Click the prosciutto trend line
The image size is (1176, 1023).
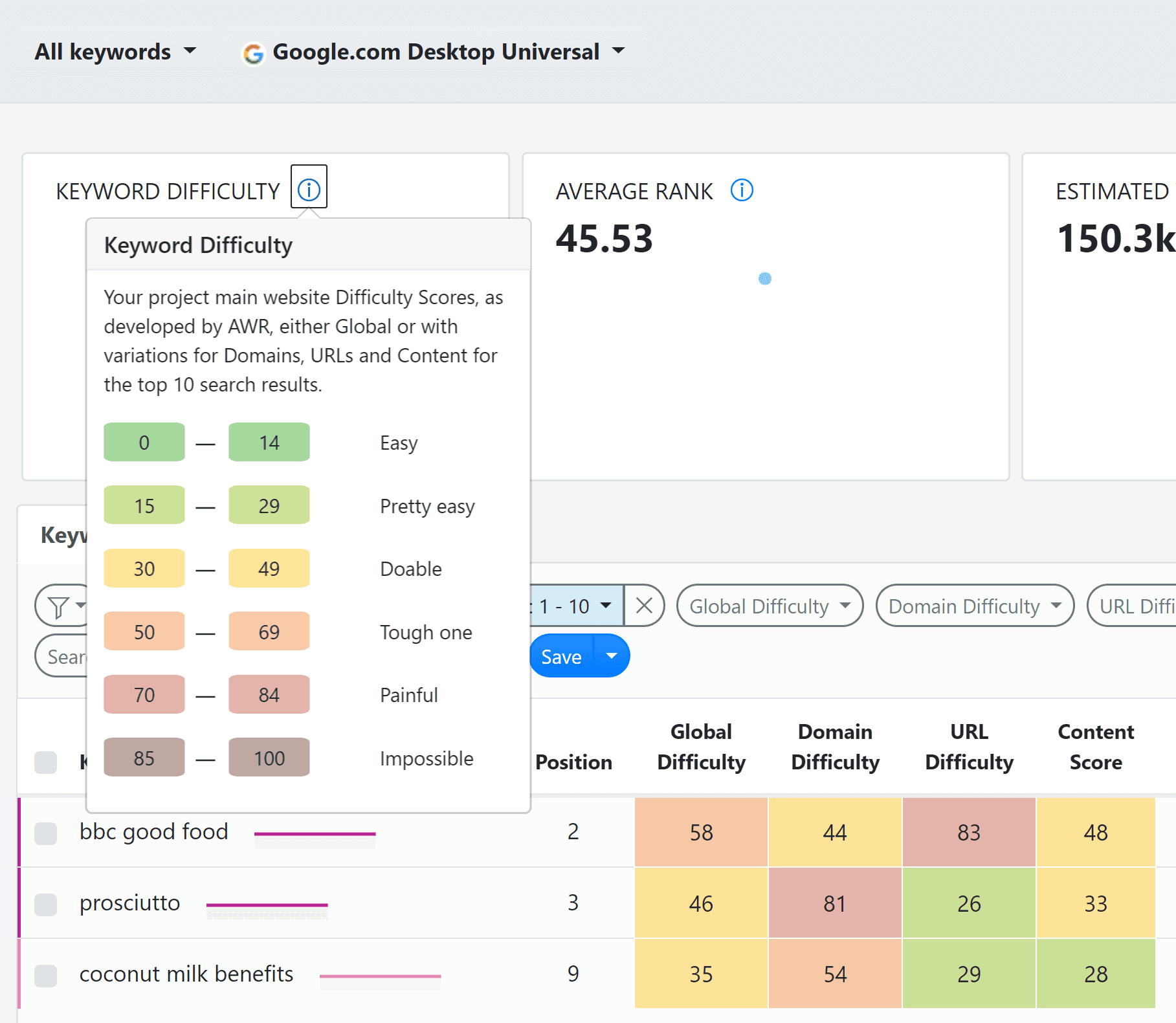(x=267, y=905)
